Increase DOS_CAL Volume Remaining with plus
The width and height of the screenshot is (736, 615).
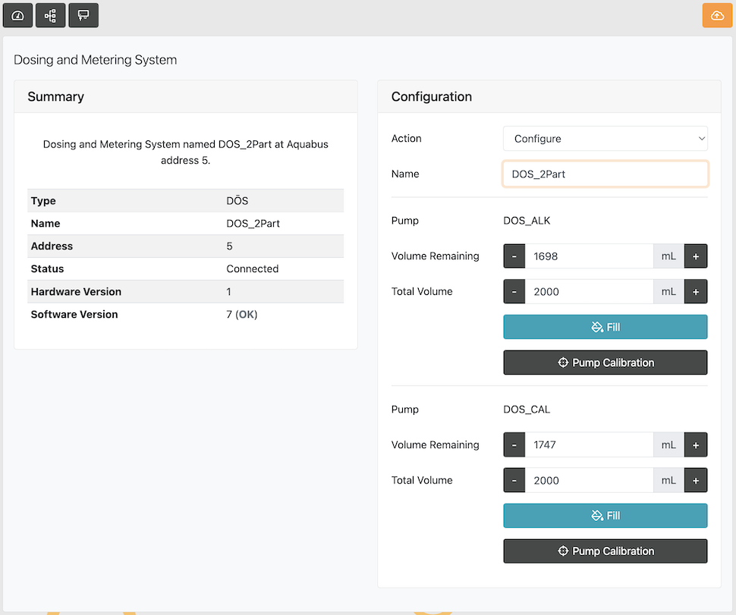click(696, 445)
